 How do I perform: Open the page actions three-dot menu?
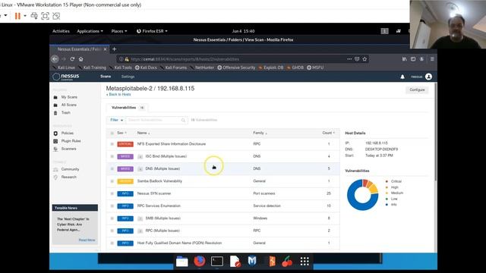[349, 59]
